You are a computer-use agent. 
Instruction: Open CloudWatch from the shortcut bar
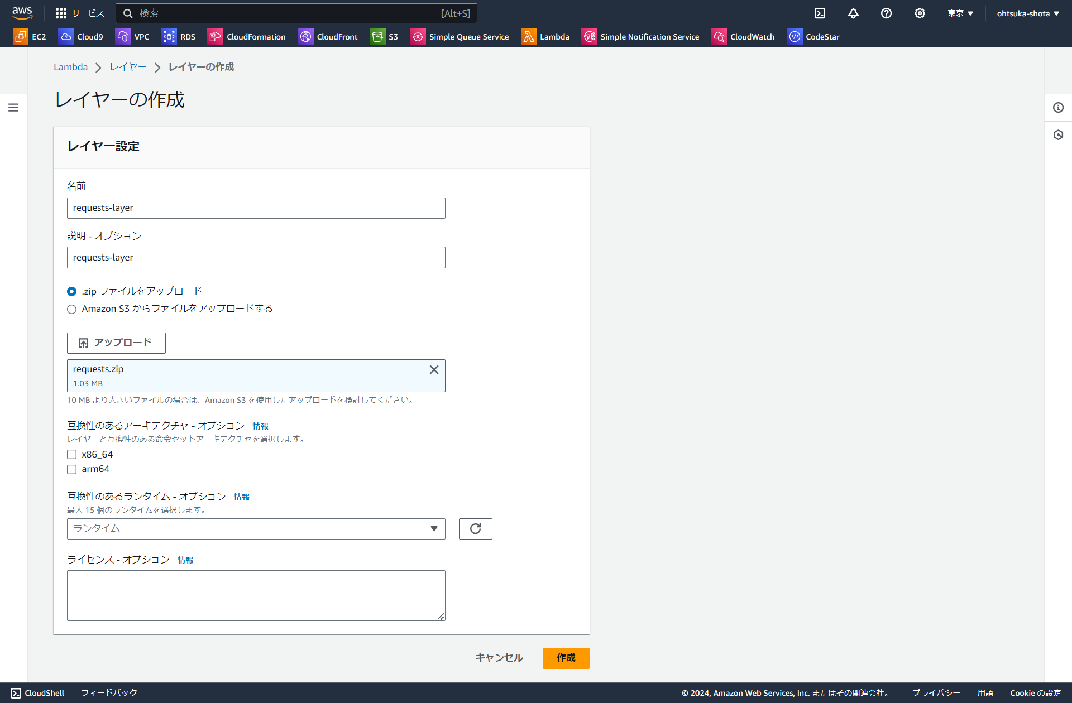click(743, 36)
